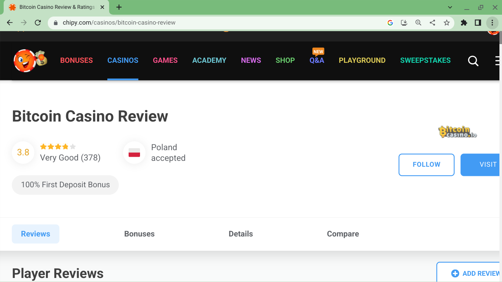The height and width of the screenshot is (282, 502).
Task: Open the Shop section
Action: tap(285, 61)
